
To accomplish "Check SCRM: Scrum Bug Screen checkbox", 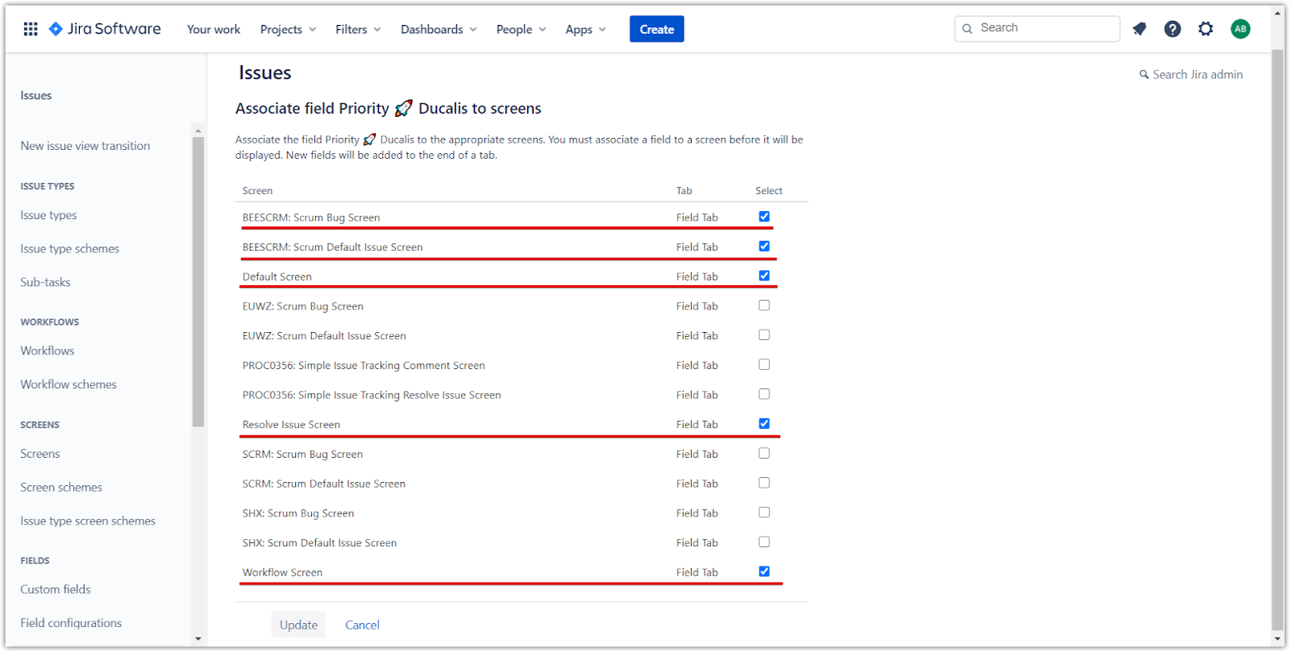I will [764, 453].
